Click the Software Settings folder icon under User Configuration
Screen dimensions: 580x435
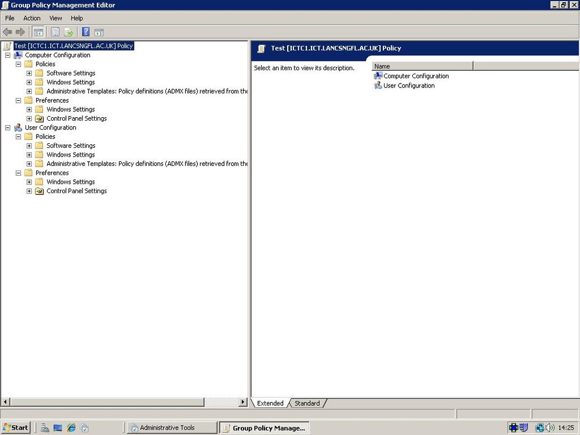[39, 146]
